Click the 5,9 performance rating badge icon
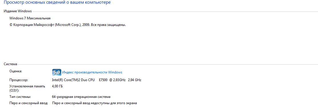Viewport: 318px width, 109px height. [x=56, y=72]
